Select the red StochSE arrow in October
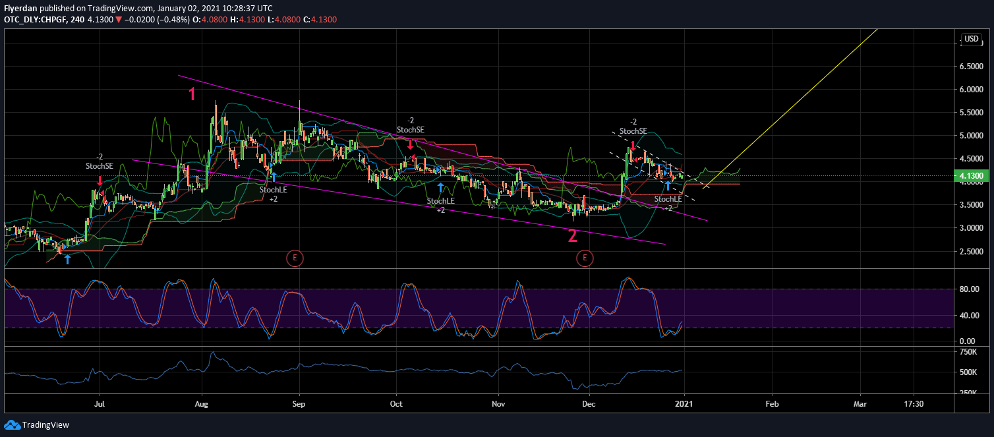Image resolution: width=994 pixels, height=437 pixels. pos(411,144)
